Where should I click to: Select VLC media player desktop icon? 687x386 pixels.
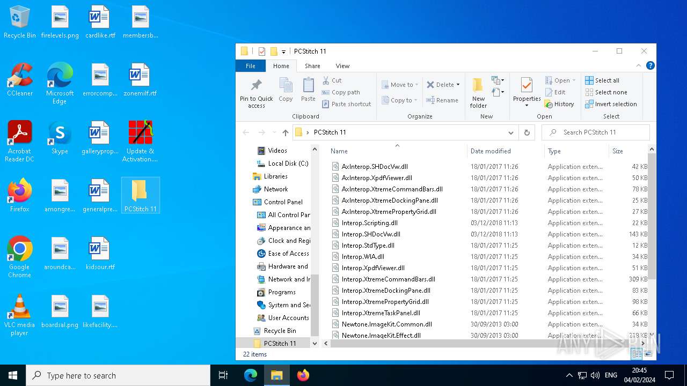coord(20,315)
